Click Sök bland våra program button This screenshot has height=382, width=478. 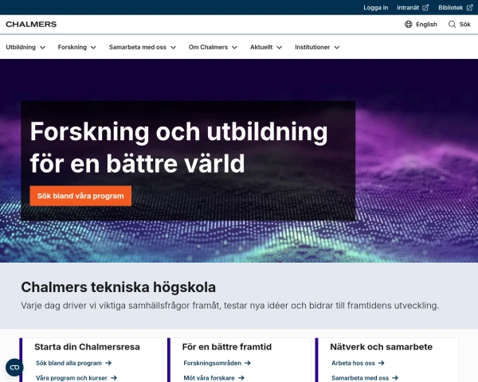click(x=80, y=196)
